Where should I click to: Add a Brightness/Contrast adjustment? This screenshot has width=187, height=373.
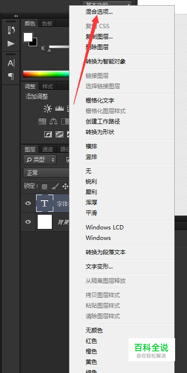pos(48,109)
